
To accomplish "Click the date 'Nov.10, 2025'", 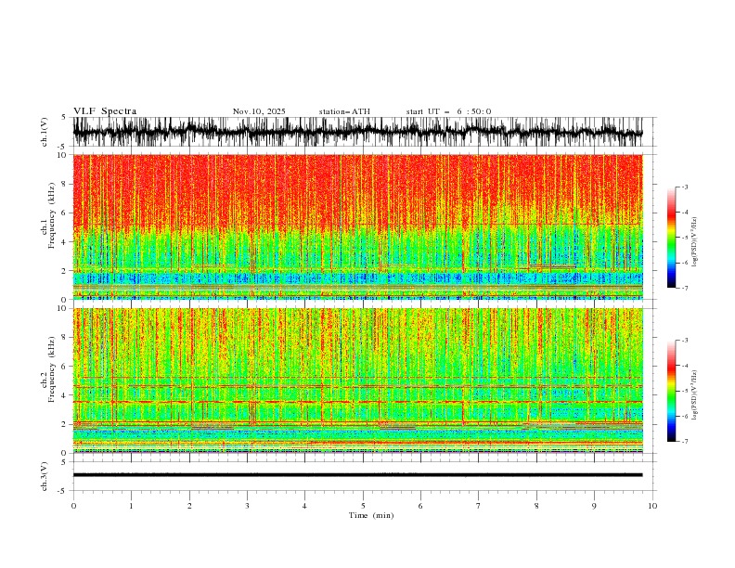I will 259,111.
